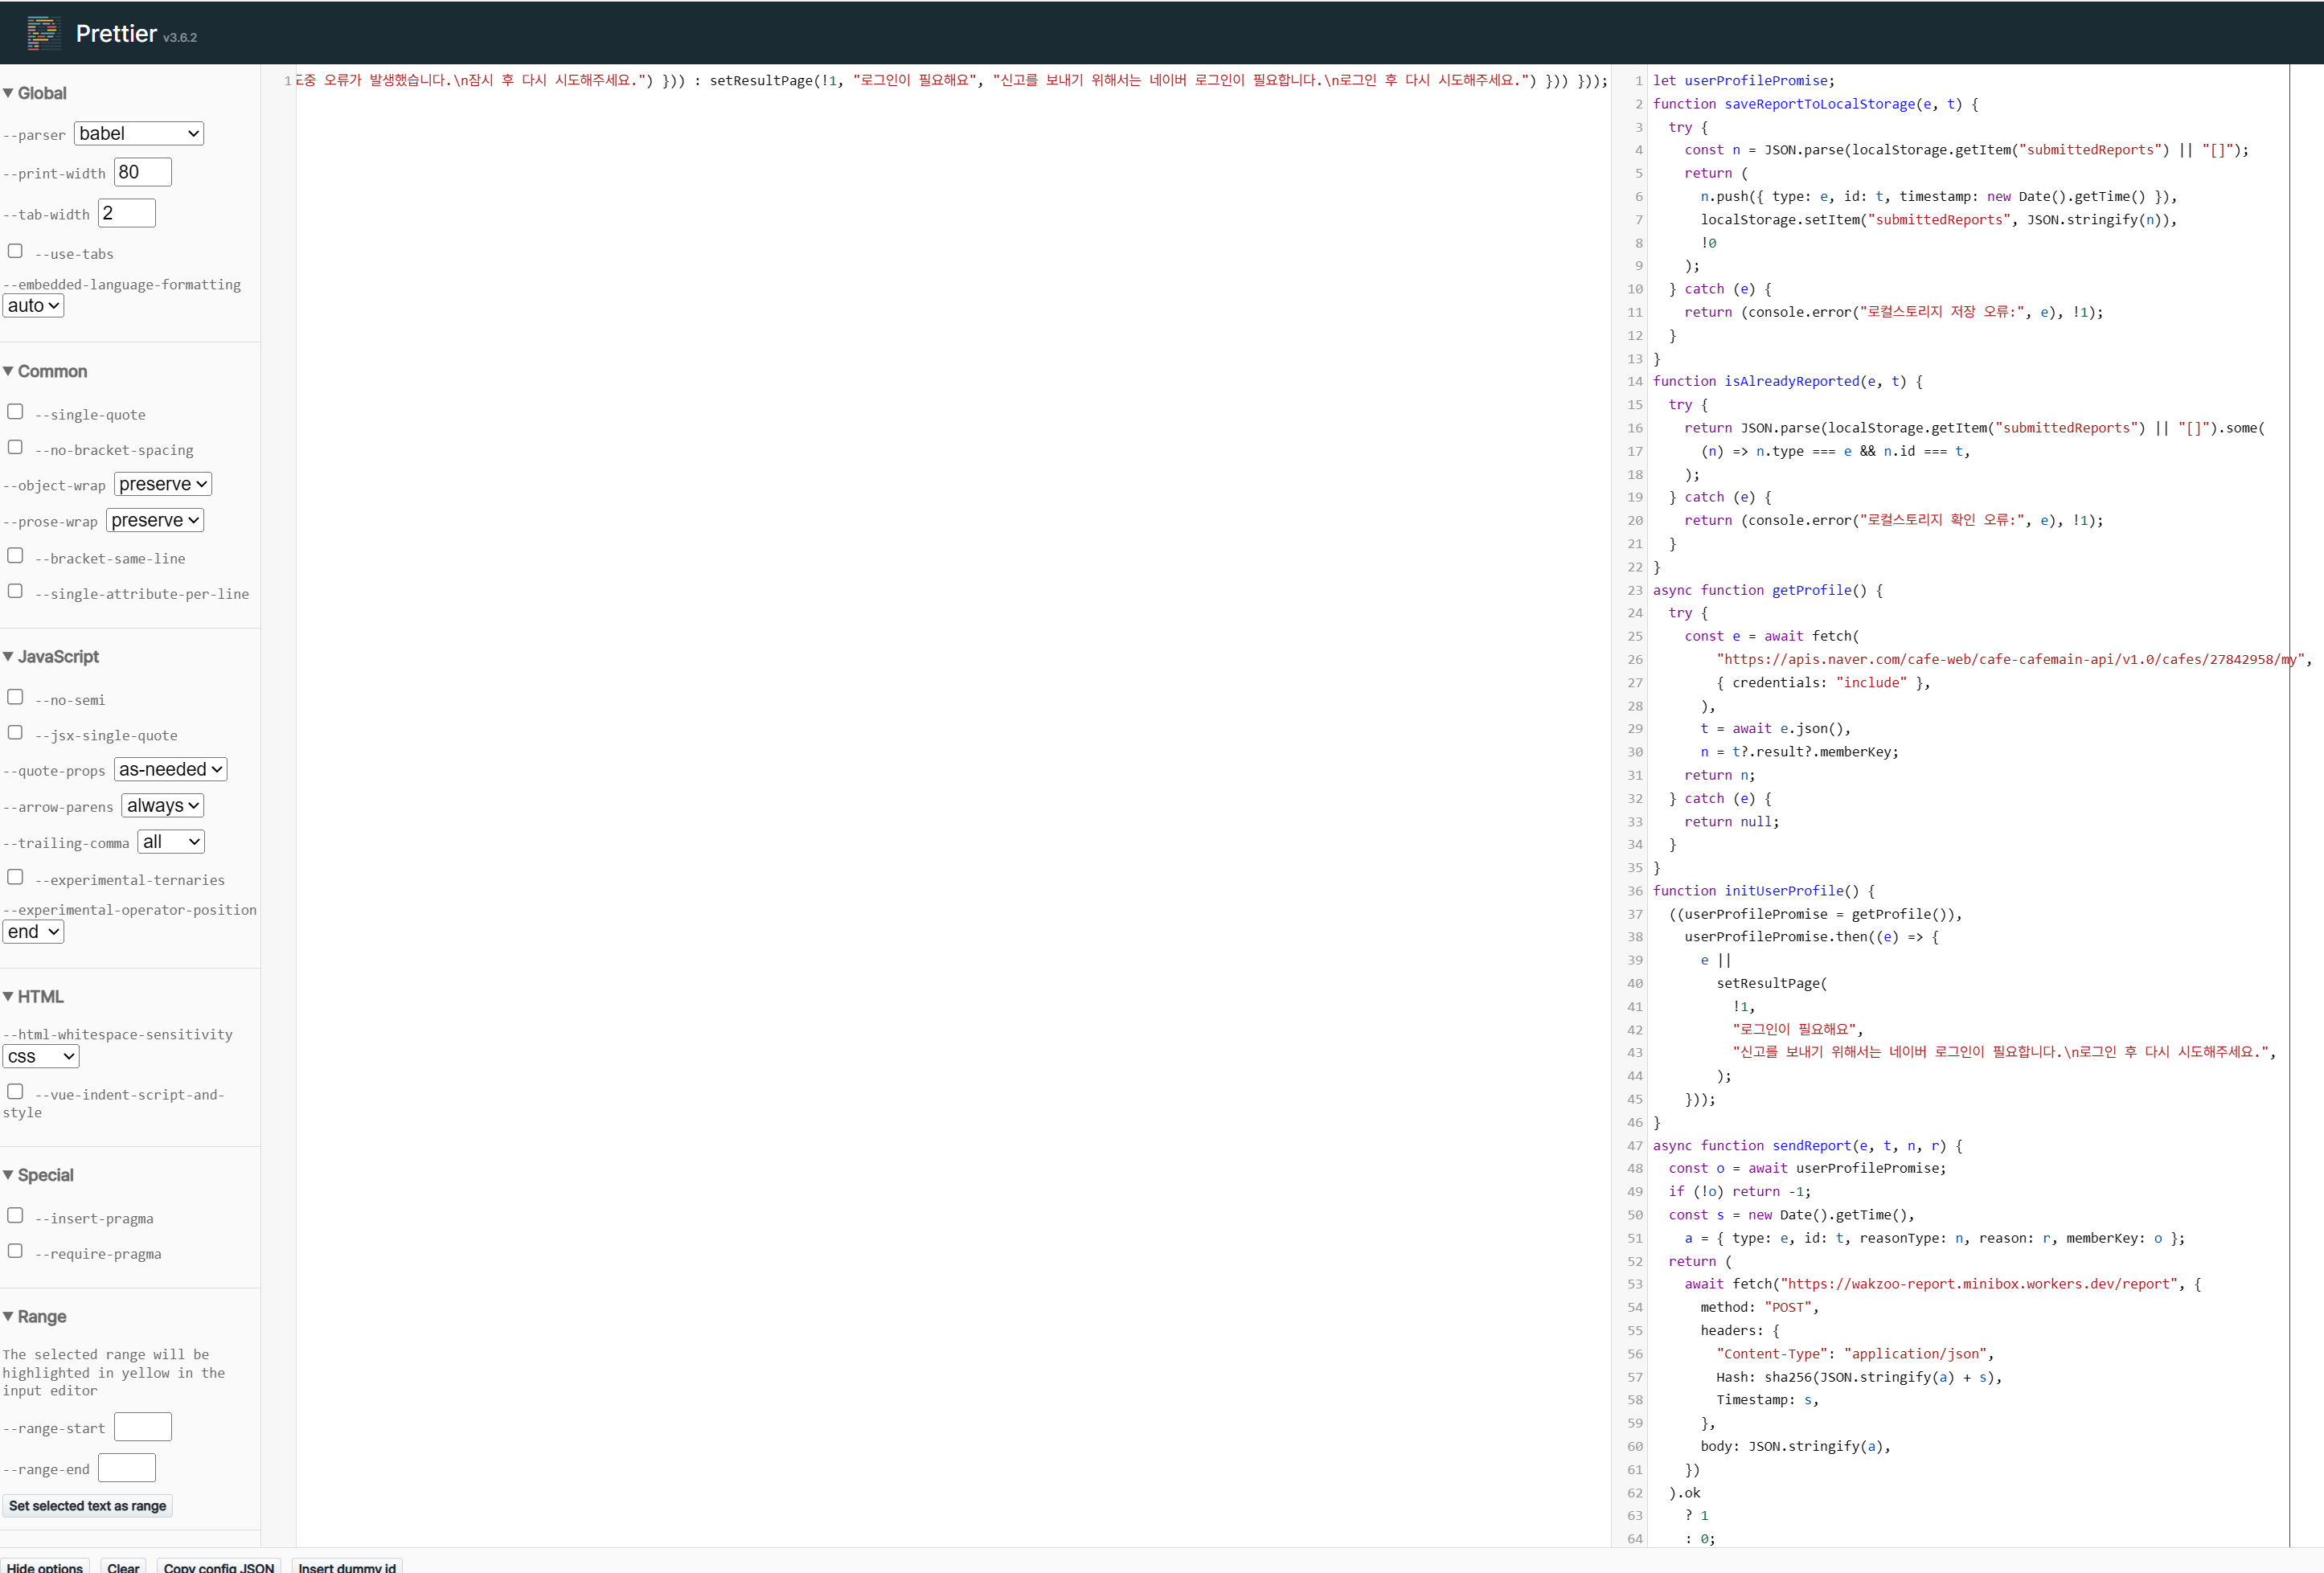Click the Clear button
Image resolution: width=2324 pixels, height=1573 pixels.
(123, 1566)
